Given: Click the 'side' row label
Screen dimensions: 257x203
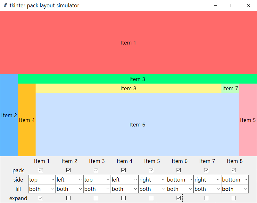Looking at the screenshot, I should 18,180.
